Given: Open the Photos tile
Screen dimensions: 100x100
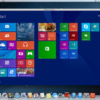Looking at the screenshot, I should coord(3,72).
